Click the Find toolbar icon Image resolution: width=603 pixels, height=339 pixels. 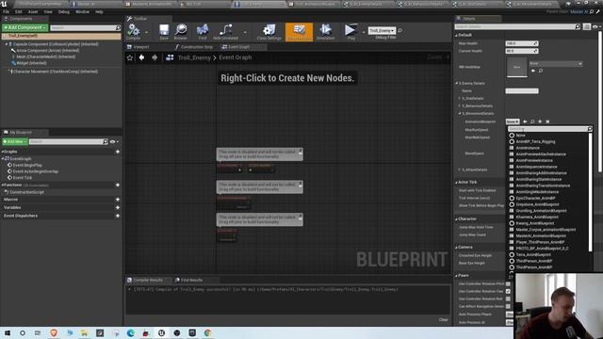click(x=203, y=31)
